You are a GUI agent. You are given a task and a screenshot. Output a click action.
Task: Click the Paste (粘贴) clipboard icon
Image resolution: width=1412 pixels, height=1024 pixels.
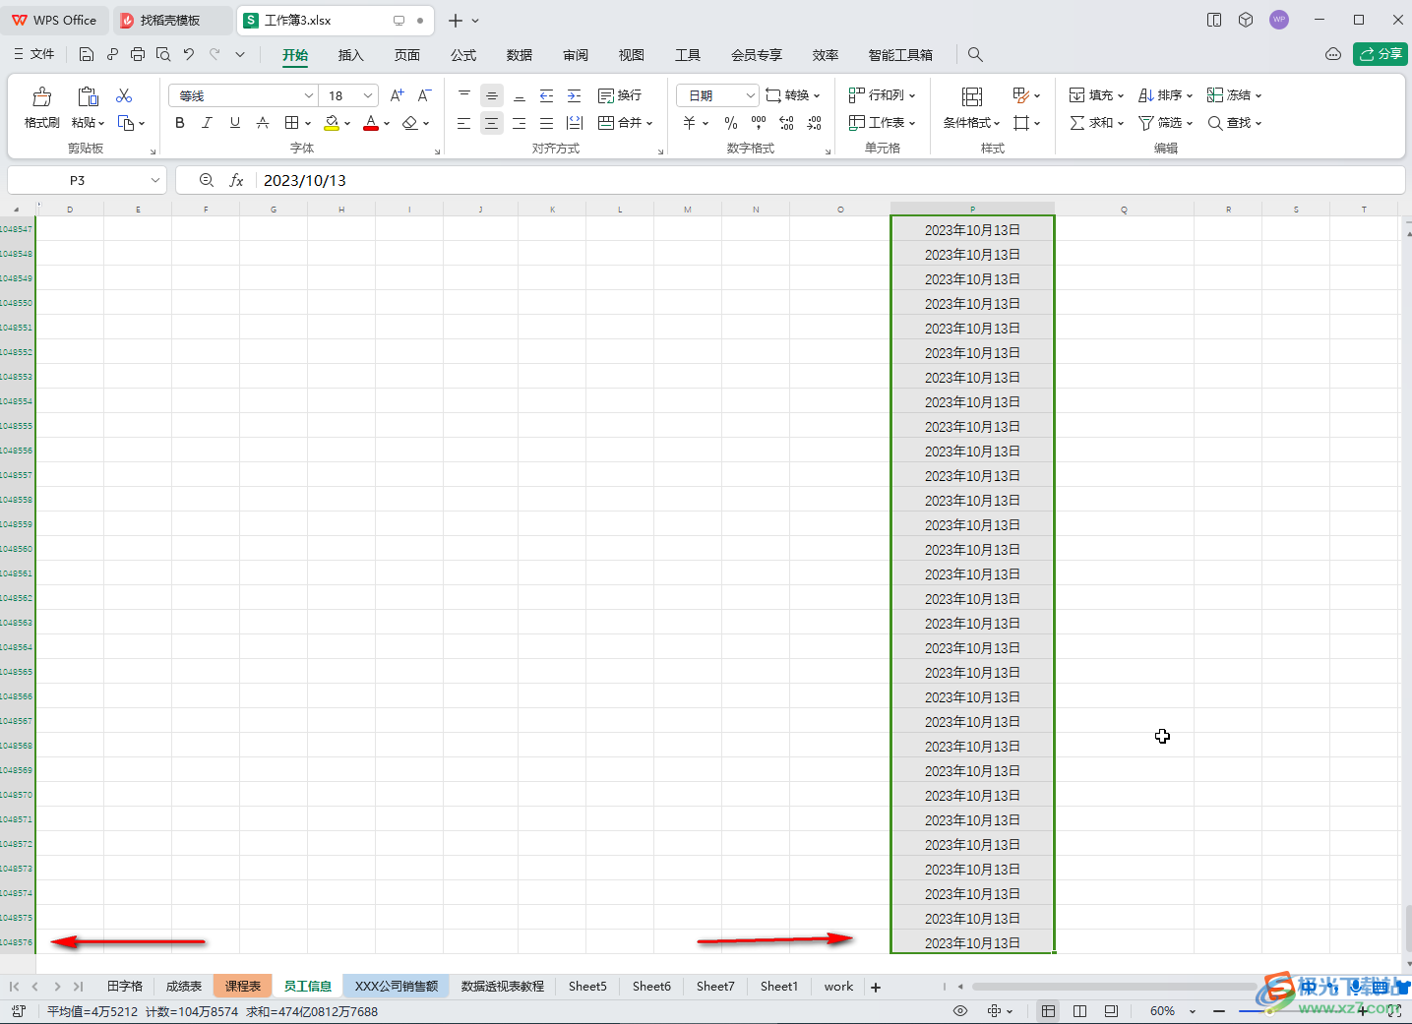pyautogui.click(x=88, y=96)
